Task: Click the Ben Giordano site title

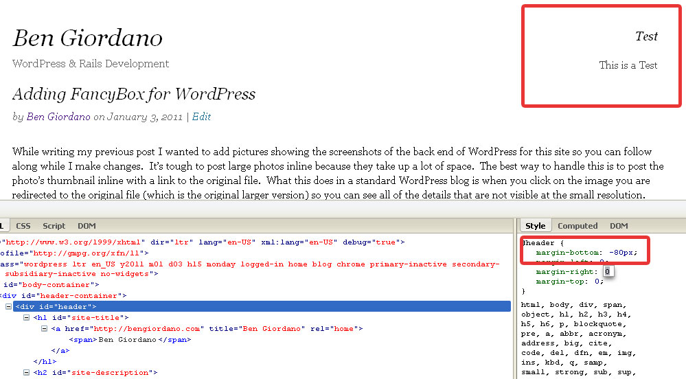Action: (87, 38)
